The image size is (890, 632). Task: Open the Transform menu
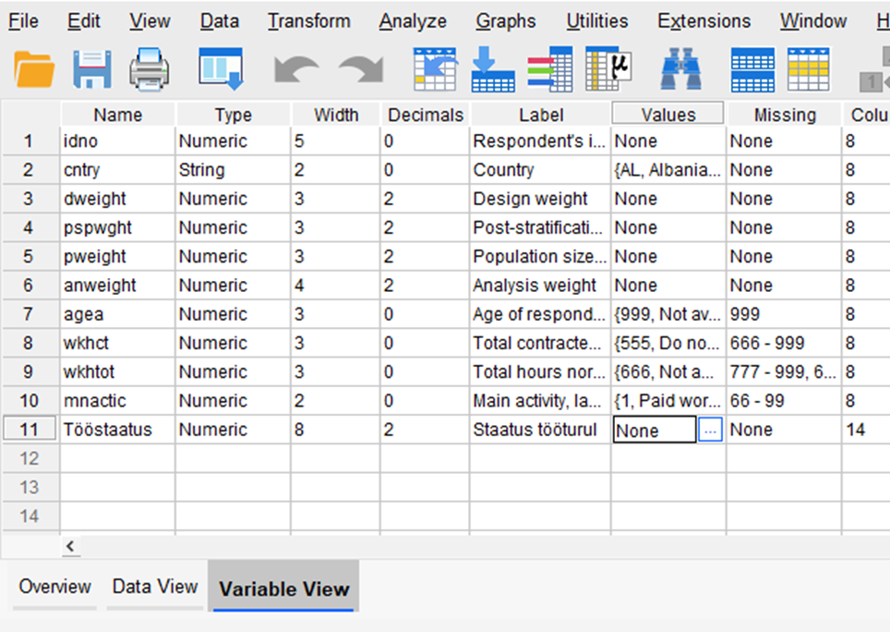coord(309,21)
